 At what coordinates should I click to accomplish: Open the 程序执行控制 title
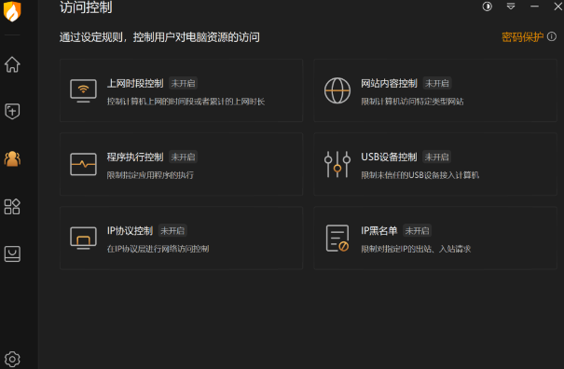click(135, 157)
